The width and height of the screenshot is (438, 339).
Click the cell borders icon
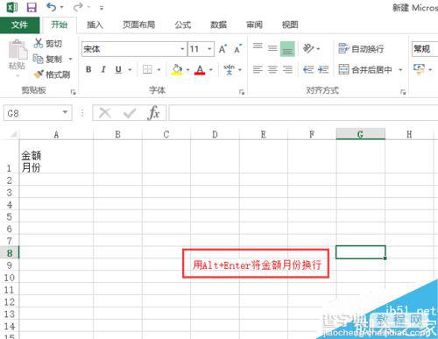(x=147, y=69)
